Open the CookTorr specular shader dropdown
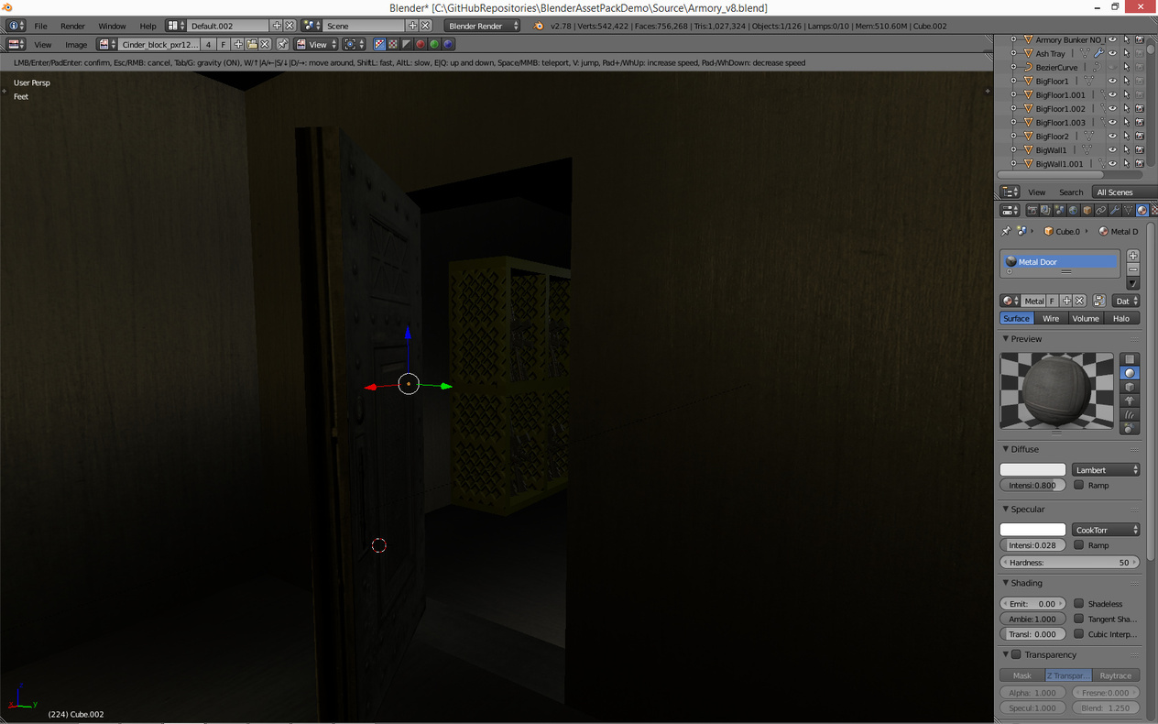Viewport: 1158px width, 724px height. tap(1106, 530)
